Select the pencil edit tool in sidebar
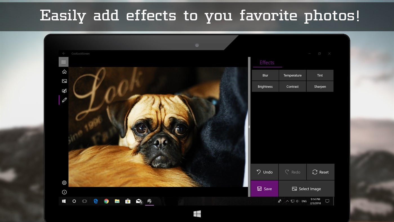Viewport: 394px width, 222px height. coord(64,100)
